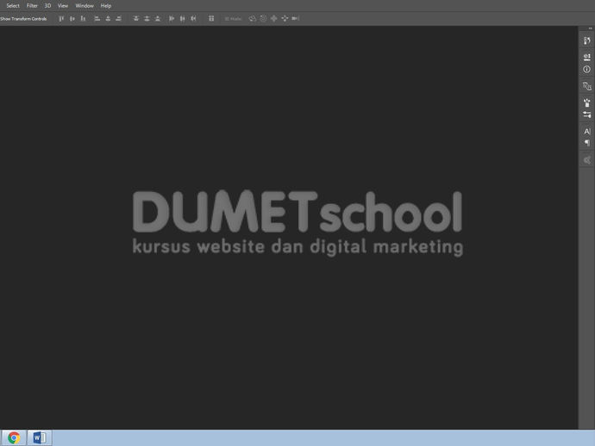Image resolution: width=595 pixels, height=446 pixels.
Task: Click Distribute Left Edges icon
Action: [x=172, y=19]
